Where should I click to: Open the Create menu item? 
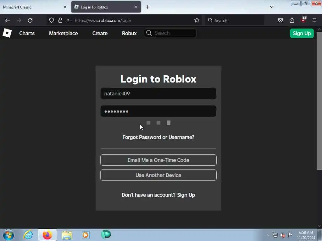(x=100, y=33)
